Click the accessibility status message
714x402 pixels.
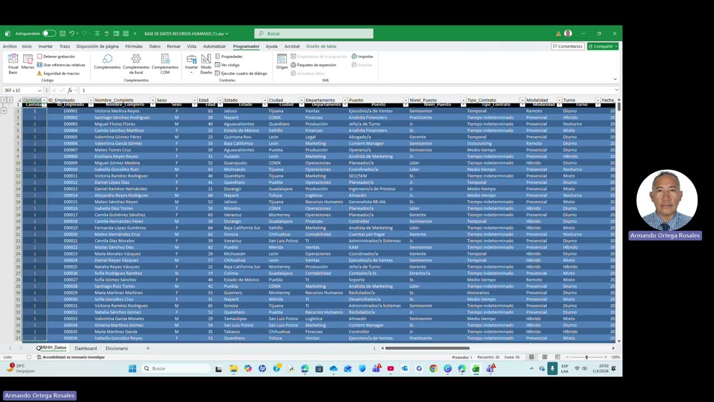pos(71,357)
